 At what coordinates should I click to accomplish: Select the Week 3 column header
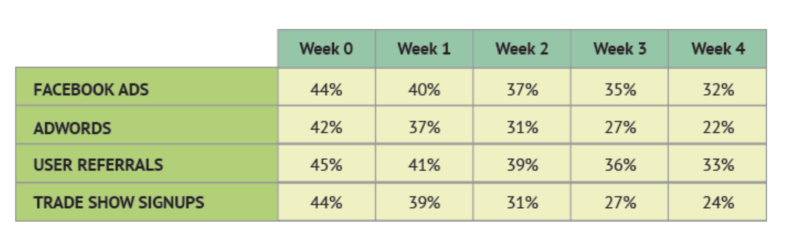[620, 49]
